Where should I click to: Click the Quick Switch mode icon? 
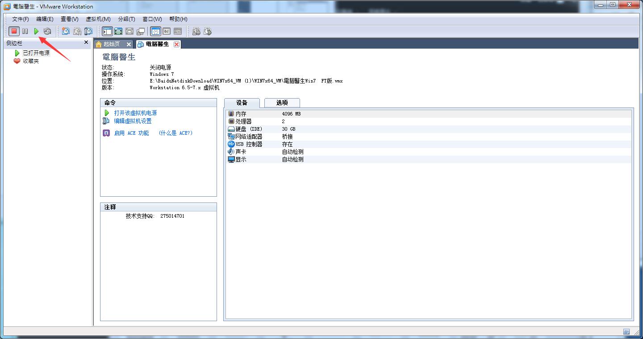click(129, 31)
